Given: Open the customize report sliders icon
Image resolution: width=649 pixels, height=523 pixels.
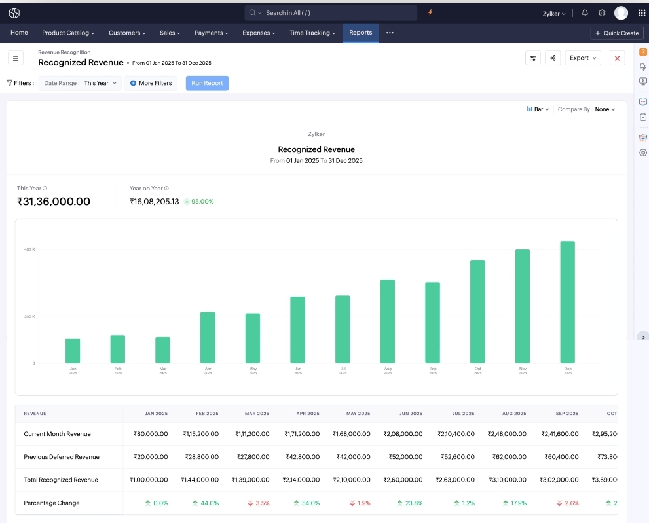Looking at the screenshot, I should tap(532, 58).
